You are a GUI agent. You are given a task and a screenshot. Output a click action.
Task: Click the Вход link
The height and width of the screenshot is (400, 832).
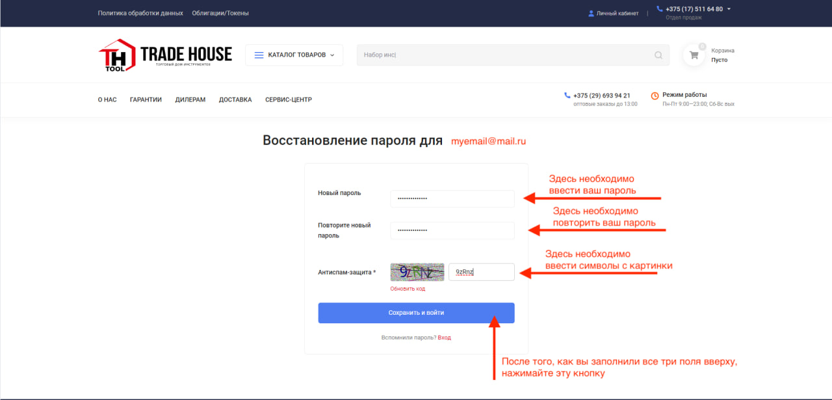[445, 338]
